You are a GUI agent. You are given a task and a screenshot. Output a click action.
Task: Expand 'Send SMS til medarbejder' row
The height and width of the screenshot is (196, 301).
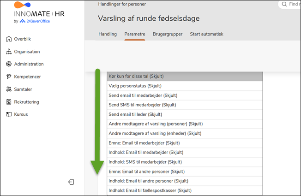[184, 105]
